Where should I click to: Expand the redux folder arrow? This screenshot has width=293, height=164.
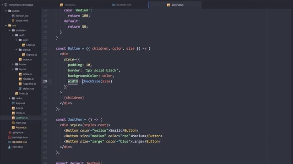point(9,98)
